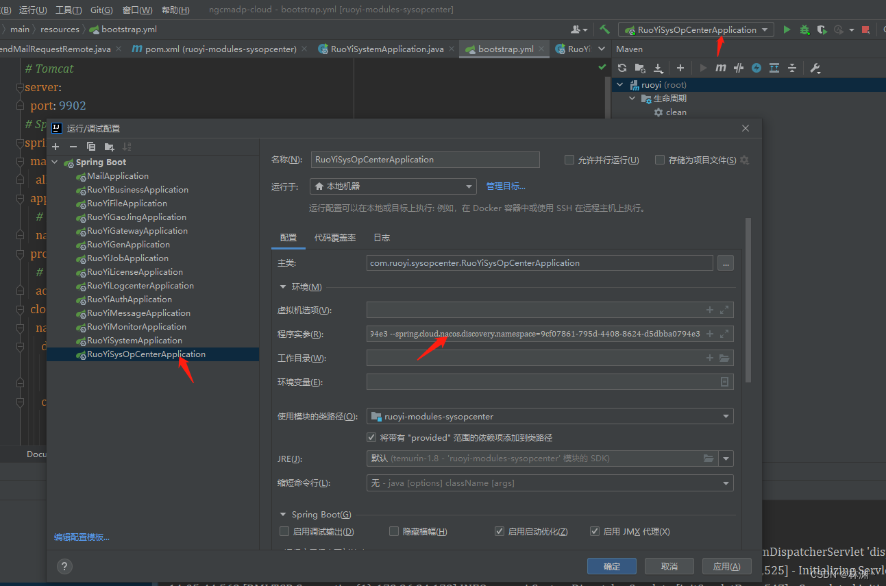
Task: Expand the program arguments field editor
Action: pyautogui.click(x=724, y=334)
